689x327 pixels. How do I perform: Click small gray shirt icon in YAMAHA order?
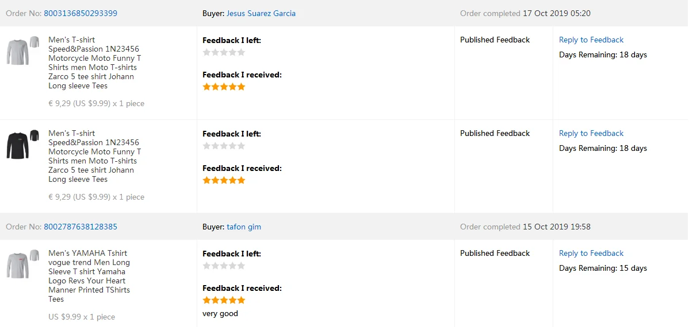pyautogui.click(x=35, y=255)
